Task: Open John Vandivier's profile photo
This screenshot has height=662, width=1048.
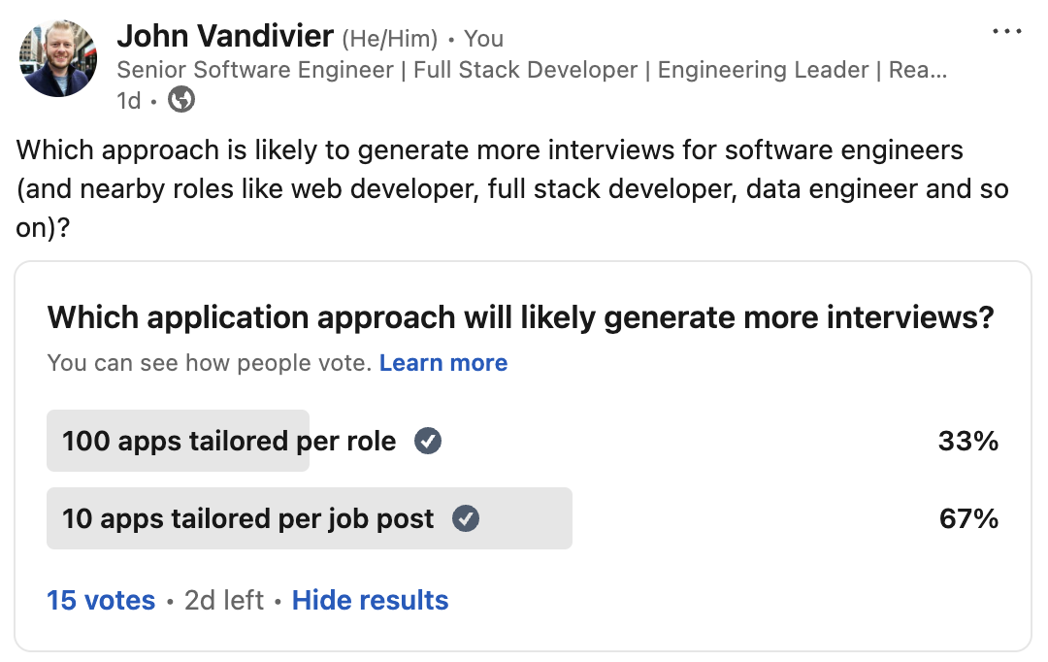Action: click(58, 58)
